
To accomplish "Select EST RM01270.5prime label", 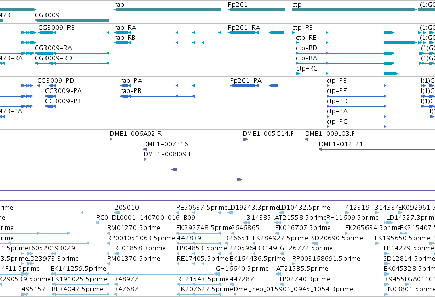I will [x=134, y=228].
